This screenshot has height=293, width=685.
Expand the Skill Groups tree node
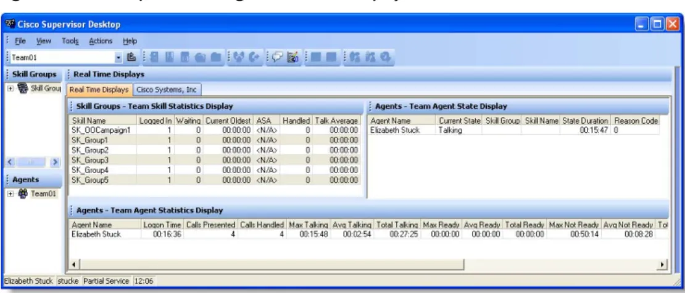tap(11, 89)
